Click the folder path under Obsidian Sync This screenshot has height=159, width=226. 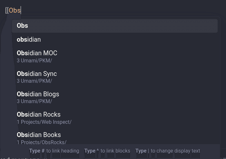click(x=34, y=81)
